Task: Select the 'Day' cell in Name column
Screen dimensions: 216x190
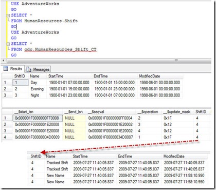Action: [x=37, y=83]
